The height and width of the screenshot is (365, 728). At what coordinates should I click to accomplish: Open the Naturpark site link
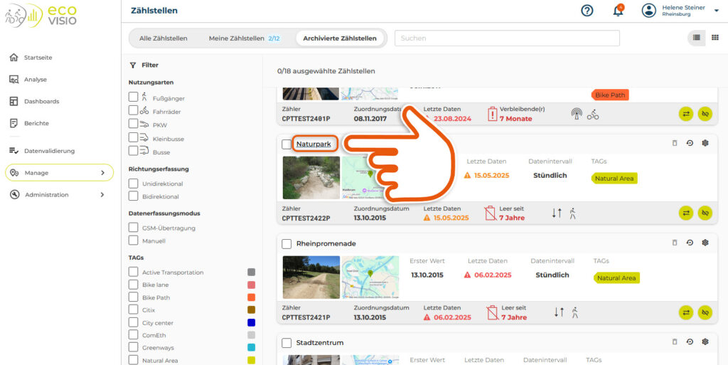click(x=314, y=144)
